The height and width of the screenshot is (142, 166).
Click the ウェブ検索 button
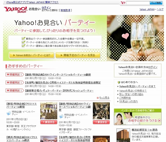[156, 3]
